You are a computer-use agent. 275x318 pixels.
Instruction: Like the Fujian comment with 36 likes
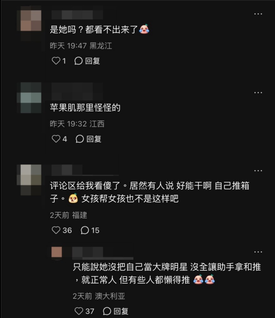[56, 230]
